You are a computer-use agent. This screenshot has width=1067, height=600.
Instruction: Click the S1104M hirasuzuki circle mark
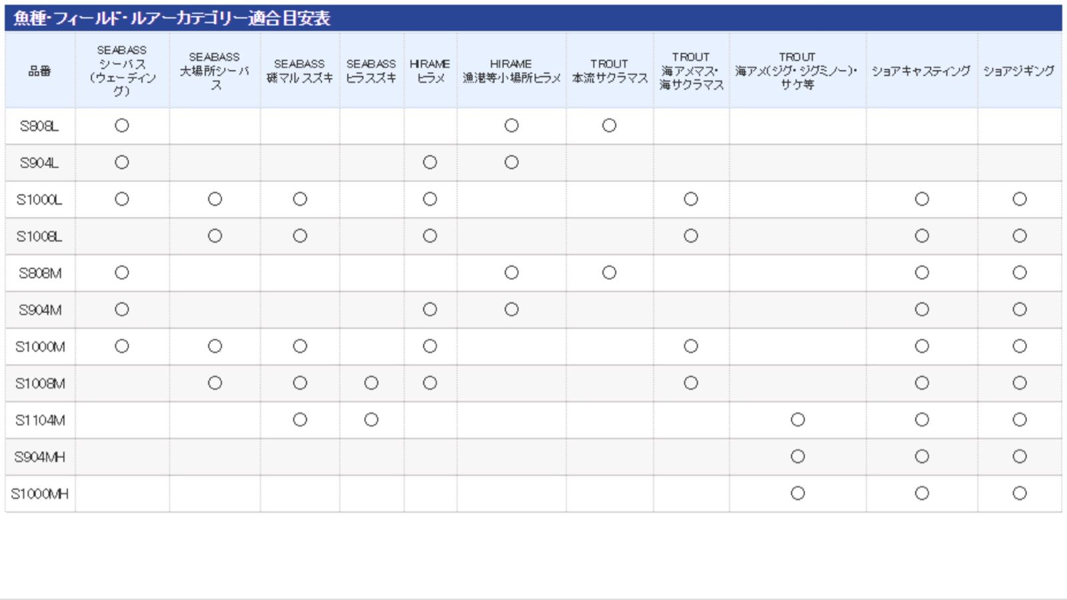coord(371,419)
